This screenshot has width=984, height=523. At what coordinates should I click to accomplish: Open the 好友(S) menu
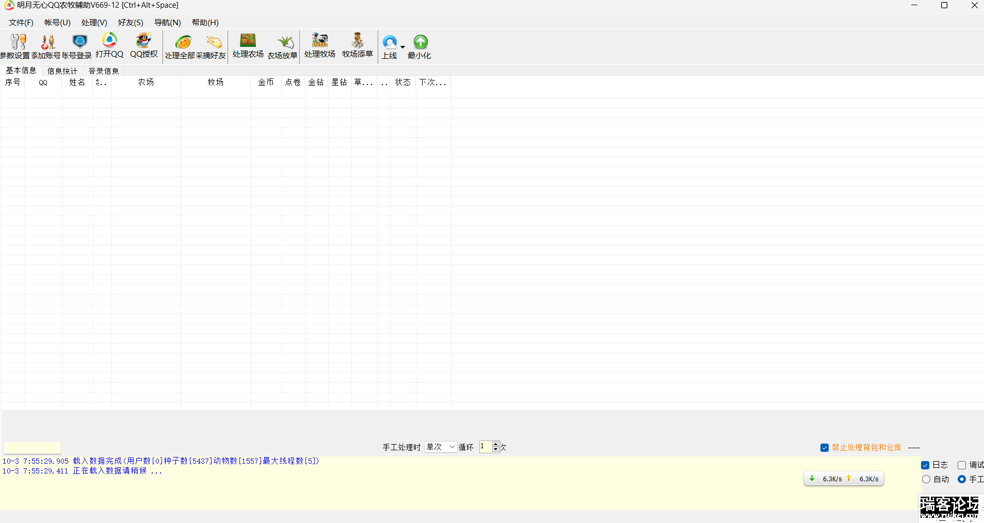pyautogui.click(x=131, y=23)
